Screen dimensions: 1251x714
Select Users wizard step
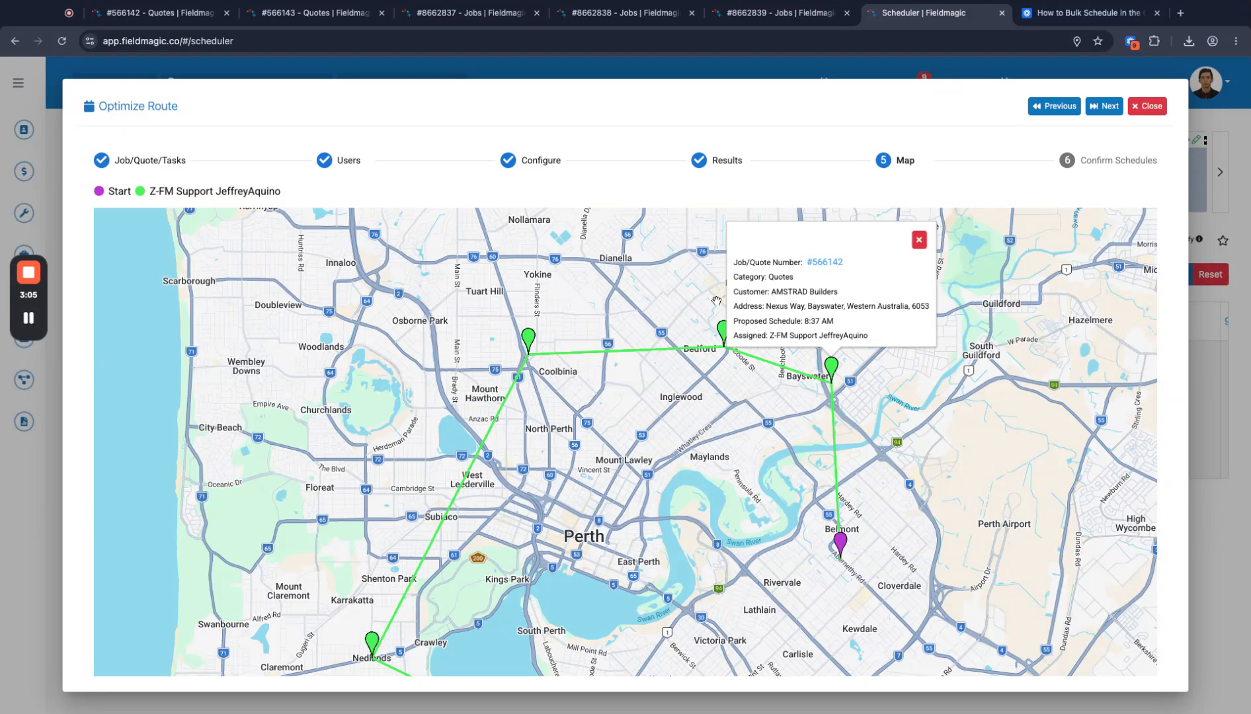click(x=339, y=160)
